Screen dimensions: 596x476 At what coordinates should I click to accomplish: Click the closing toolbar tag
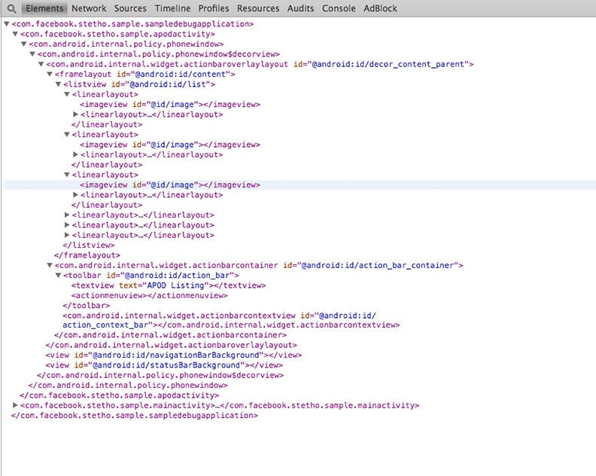(87, 306)
